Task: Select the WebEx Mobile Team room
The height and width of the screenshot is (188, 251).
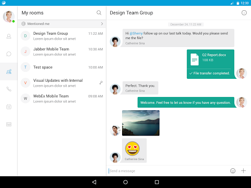Action: click(62, 98)
